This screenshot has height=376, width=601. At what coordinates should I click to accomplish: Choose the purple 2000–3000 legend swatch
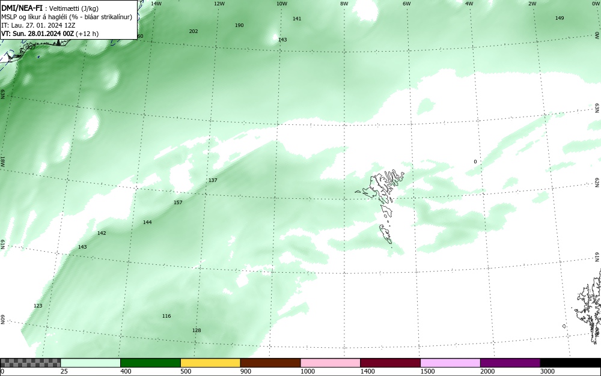510,363
